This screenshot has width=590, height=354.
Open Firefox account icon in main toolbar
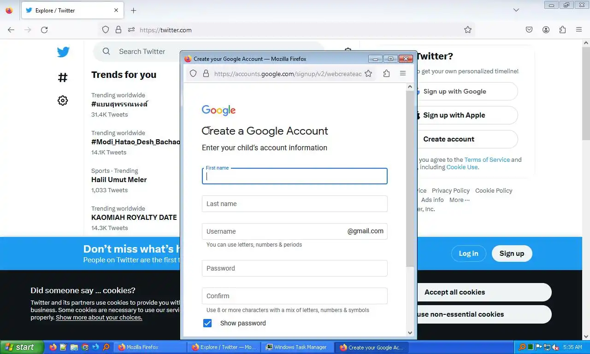(x=546, y=29)
